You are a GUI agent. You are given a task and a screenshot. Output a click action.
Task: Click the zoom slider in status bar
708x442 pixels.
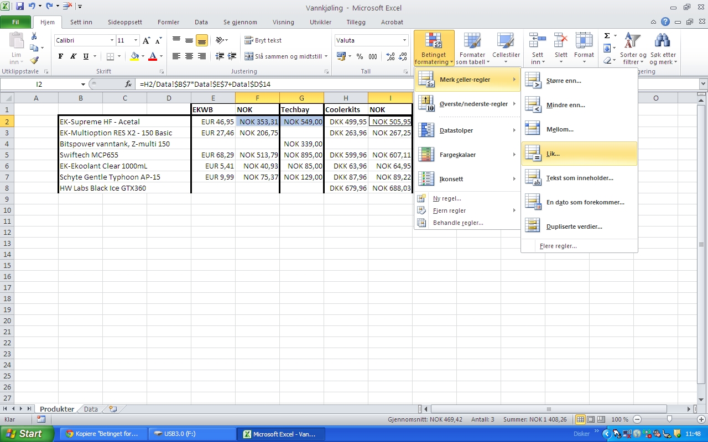pos(669,419)
